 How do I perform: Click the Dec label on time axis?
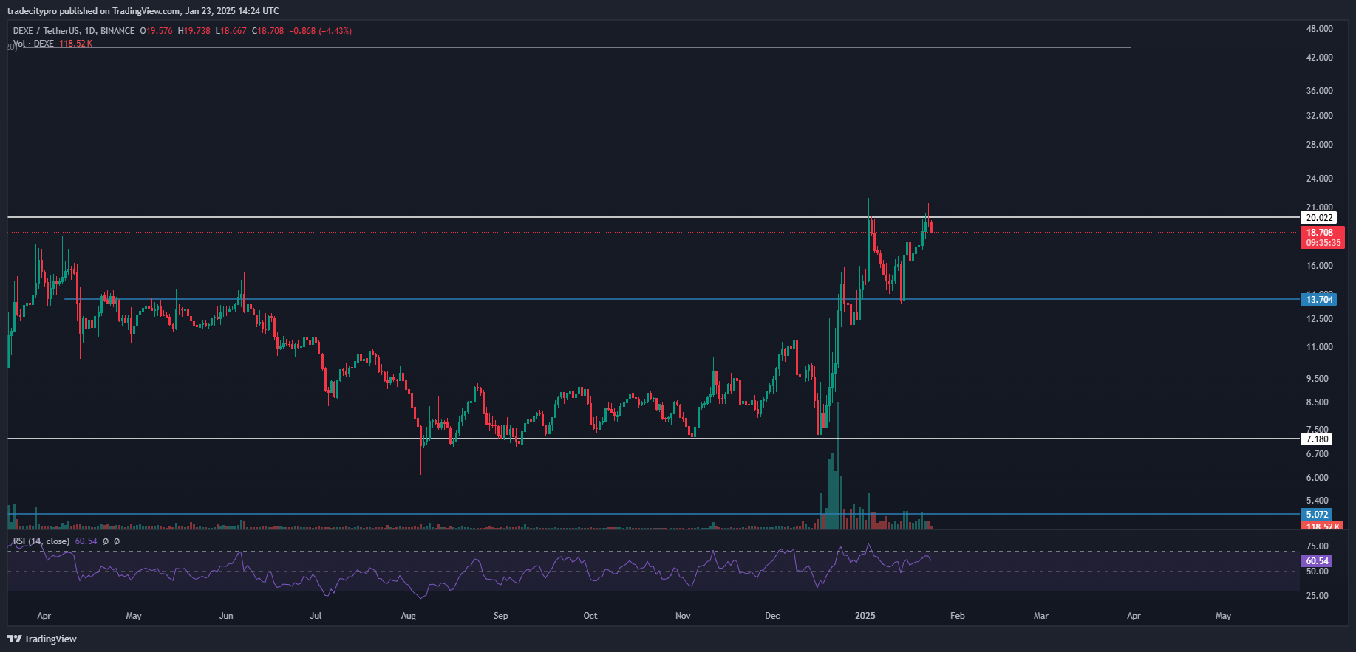(x=772, y=616)
